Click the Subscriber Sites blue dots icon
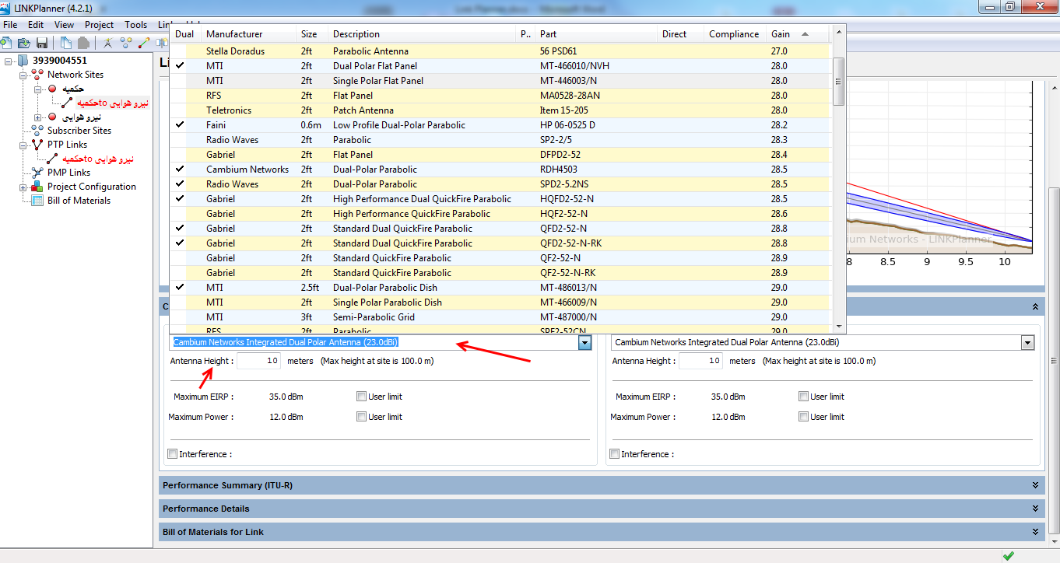The image size is (1060, 563). (37, 131)
